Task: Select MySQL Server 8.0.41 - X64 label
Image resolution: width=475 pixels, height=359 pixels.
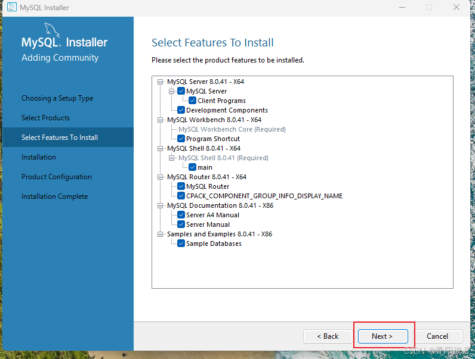Action: click(x=205, y=82)
